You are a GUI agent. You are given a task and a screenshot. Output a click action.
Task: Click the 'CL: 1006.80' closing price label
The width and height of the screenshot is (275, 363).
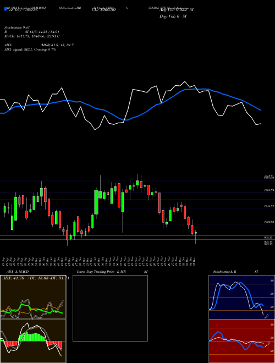103,10
